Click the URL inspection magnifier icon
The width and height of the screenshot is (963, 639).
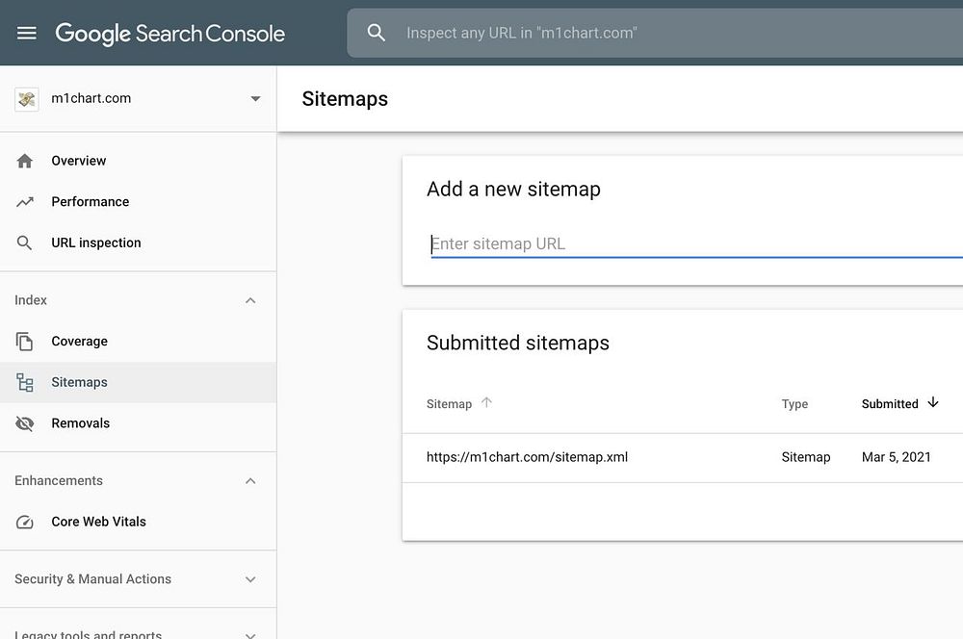tap(25, 243)
